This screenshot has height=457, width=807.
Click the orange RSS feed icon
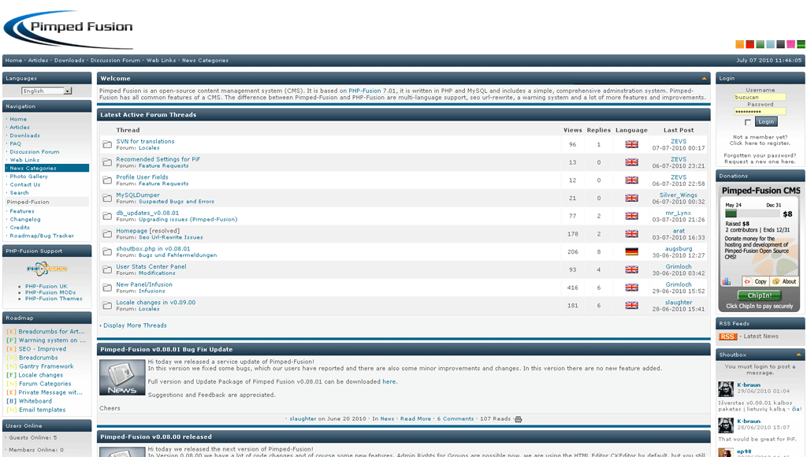[727, 336]
